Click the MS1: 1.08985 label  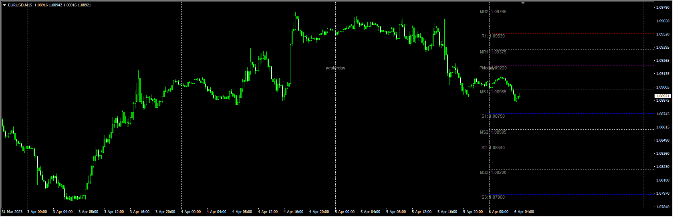[493, 92]
